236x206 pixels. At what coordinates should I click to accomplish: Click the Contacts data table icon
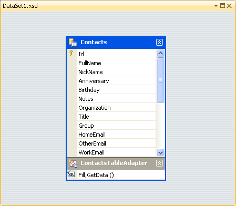[x=73, y=43]
